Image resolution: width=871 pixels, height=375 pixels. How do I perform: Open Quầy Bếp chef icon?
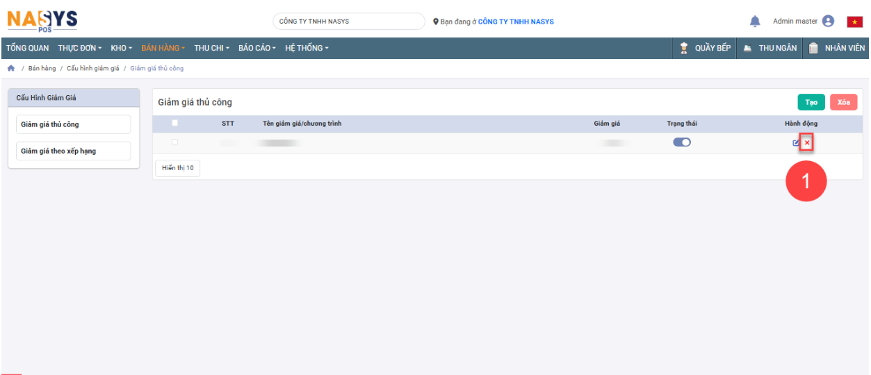tap(684, 48)
